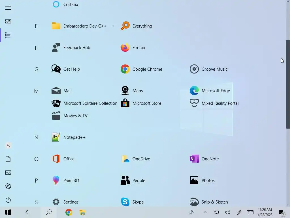
Task: Launch Google Chrome from the app list
Action: click(x=141, y=69)
